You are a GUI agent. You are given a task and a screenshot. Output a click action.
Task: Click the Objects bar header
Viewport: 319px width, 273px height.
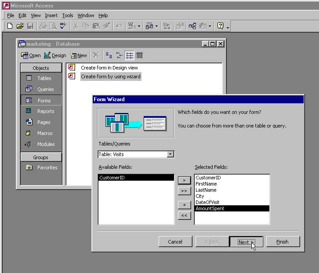click(x=41, y=68)
